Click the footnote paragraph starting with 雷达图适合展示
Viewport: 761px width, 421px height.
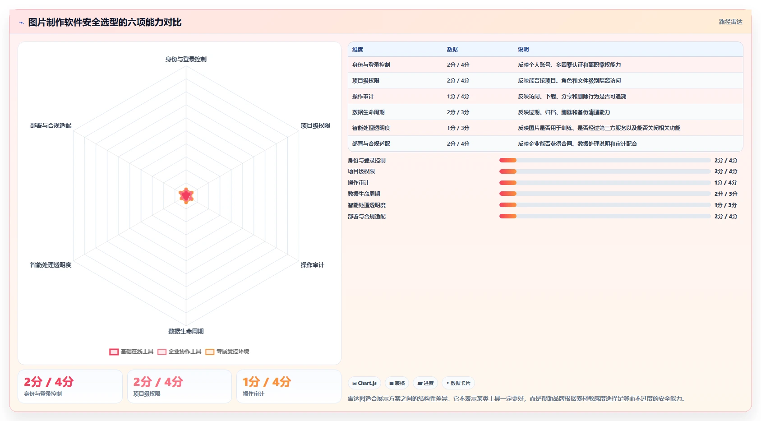[518, 398]
